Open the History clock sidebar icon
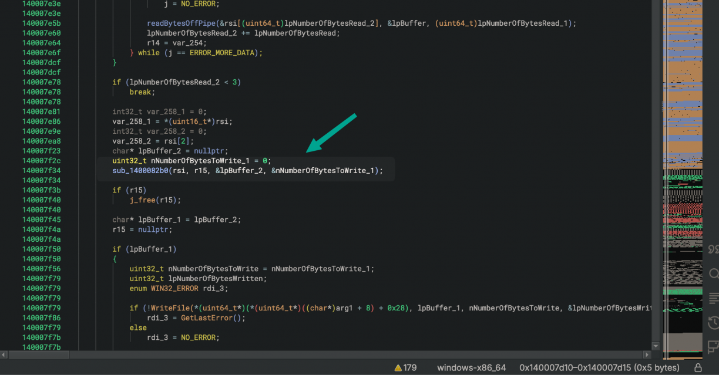The width and height of the screenshot is (719, 375). (713, 322)
